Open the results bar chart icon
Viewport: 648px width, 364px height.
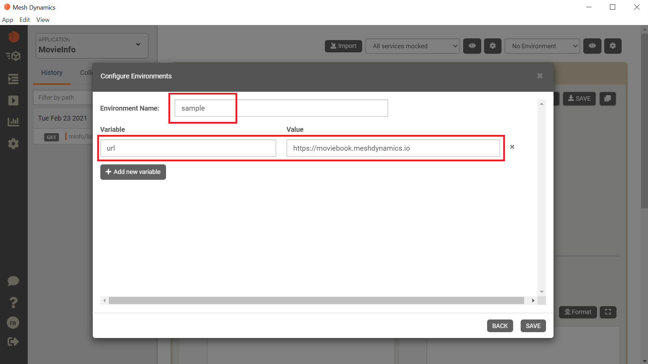pyautogui.click(x=13, y=122)
